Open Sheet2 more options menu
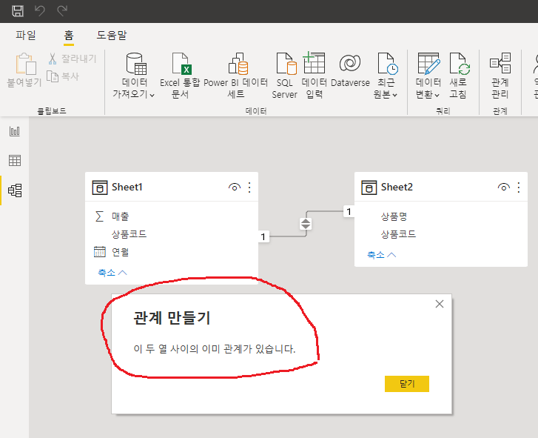 519,188
